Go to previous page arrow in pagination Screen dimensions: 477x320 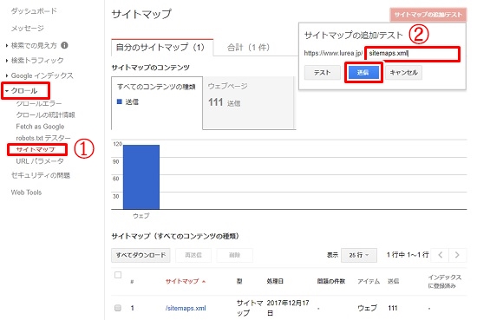coord(441,255)
